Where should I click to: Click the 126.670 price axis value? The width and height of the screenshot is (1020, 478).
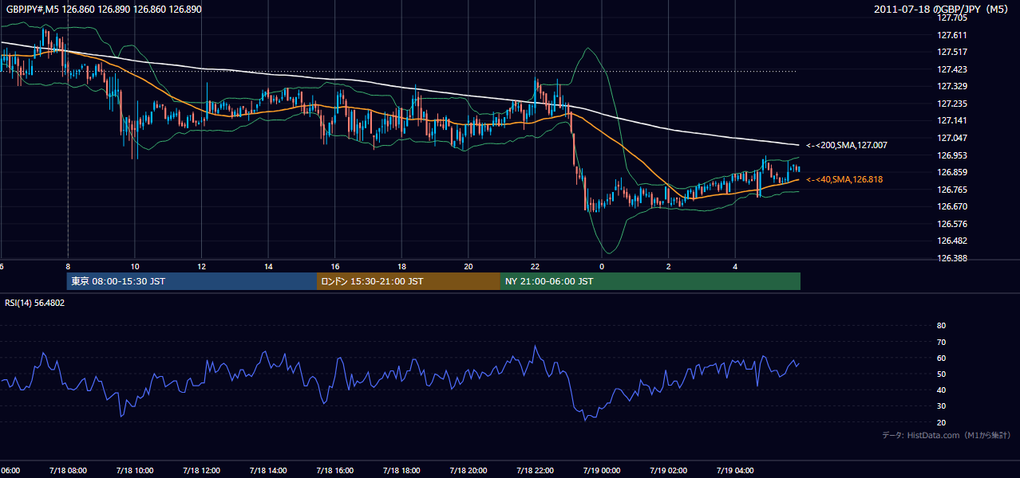[x=951, y=206]
